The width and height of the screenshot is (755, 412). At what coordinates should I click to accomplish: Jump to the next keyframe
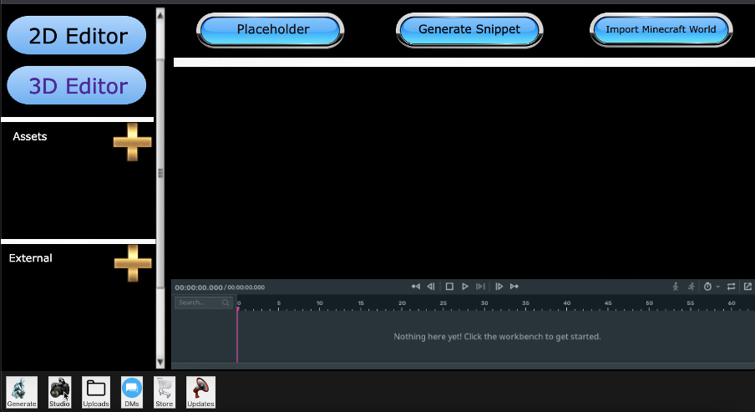pos(514,287)
